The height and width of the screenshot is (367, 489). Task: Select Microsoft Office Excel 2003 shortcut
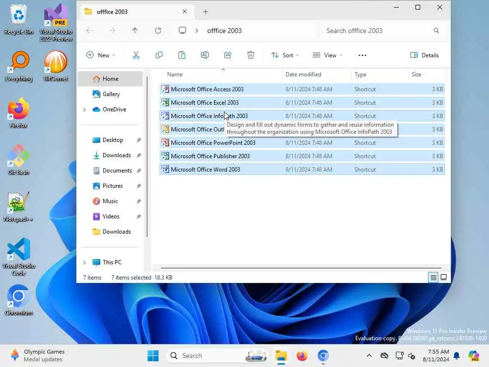302,103
